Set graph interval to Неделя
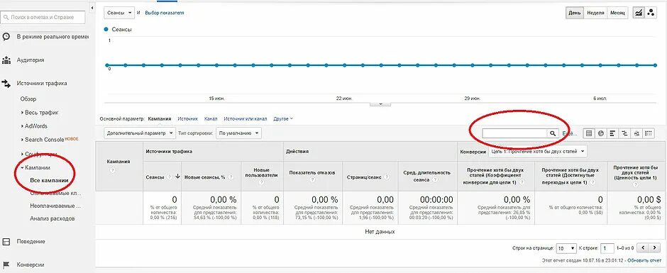Screen dimensions: 667x273 click(595, 13)
